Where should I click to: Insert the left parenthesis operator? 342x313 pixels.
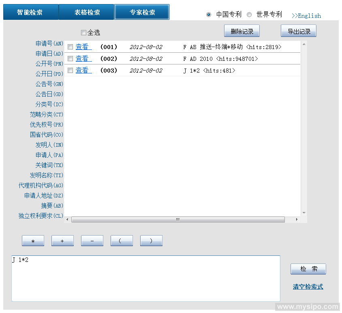[122, 241]
